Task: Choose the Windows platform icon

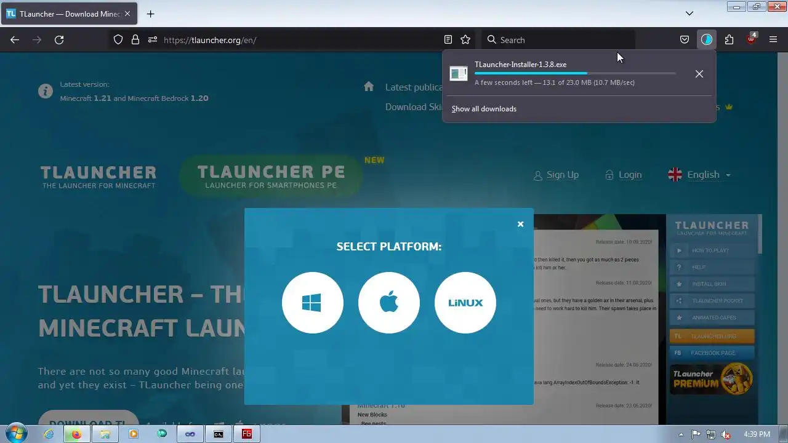Action: (312, 303)
